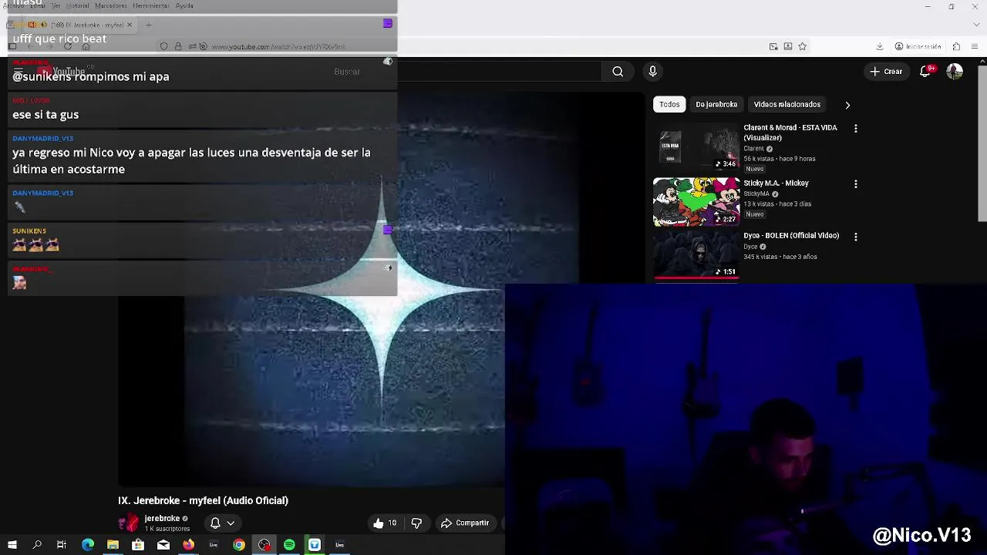
Task: Open Spotify from taskbar
Action: click(x=289, y=545)
